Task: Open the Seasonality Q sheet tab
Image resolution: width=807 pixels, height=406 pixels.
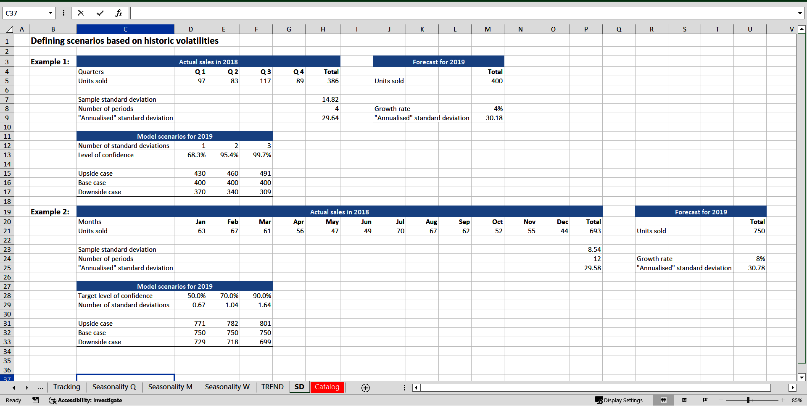Action: (114, 387)
